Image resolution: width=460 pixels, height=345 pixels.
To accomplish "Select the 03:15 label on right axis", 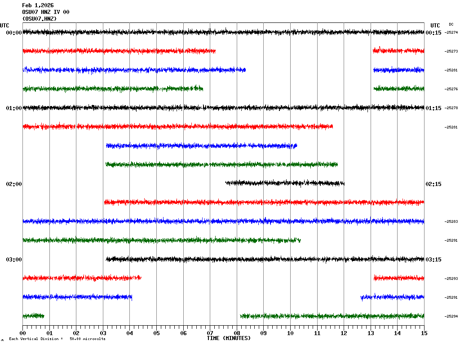I will point(433,260).
